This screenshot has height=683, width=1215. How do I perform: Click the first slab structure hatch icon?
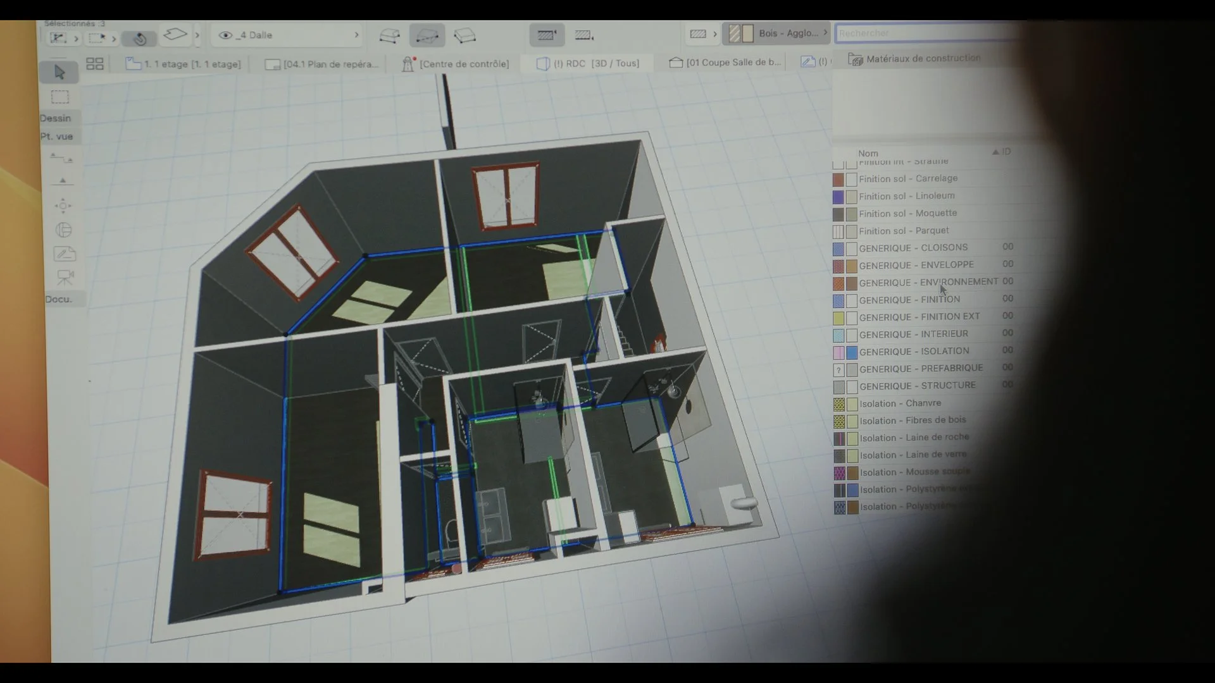(547, 35)
